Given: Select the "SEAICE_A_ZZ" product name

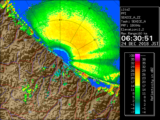Looking at the screenshot, I should coord(131,17).
